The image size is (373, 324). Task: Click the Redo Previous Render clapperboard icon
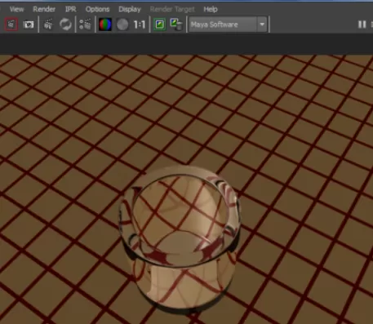click(x=11, y=24)
